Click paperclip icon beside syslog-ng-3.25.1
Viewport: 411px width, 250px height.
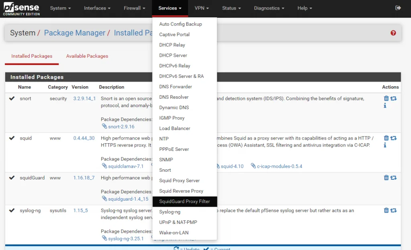point(104,238)
